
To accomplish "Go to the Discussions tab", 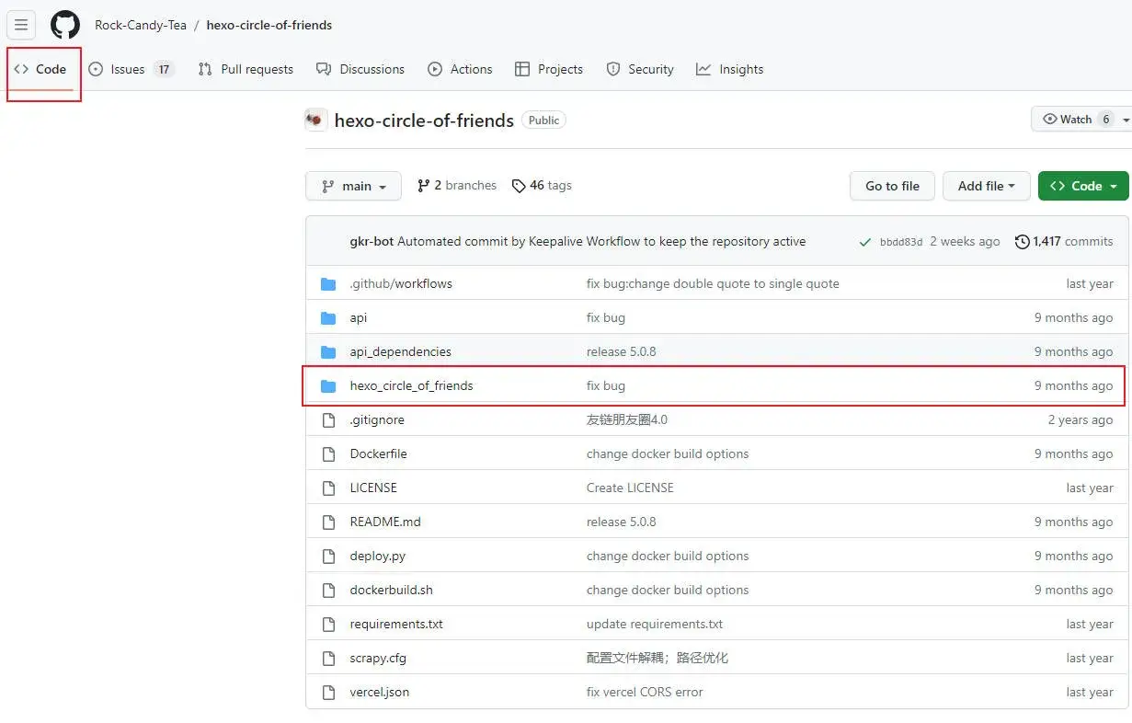I will 360,70.
